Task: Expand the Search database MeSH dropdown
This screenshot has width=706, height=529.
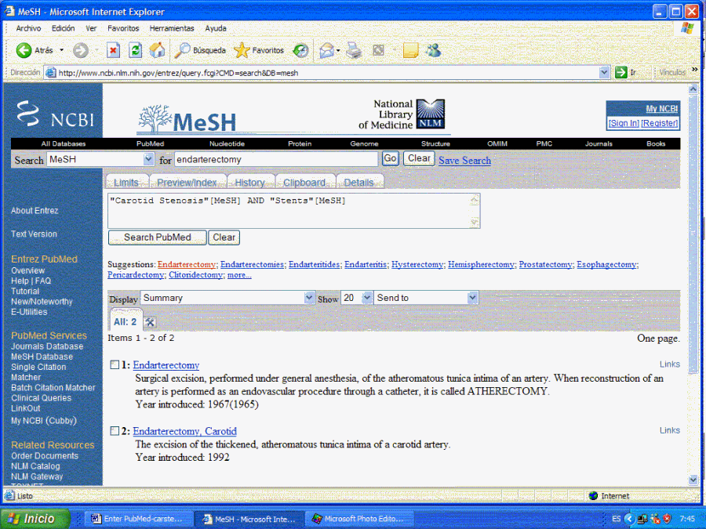Action: (x=148, y=159)
